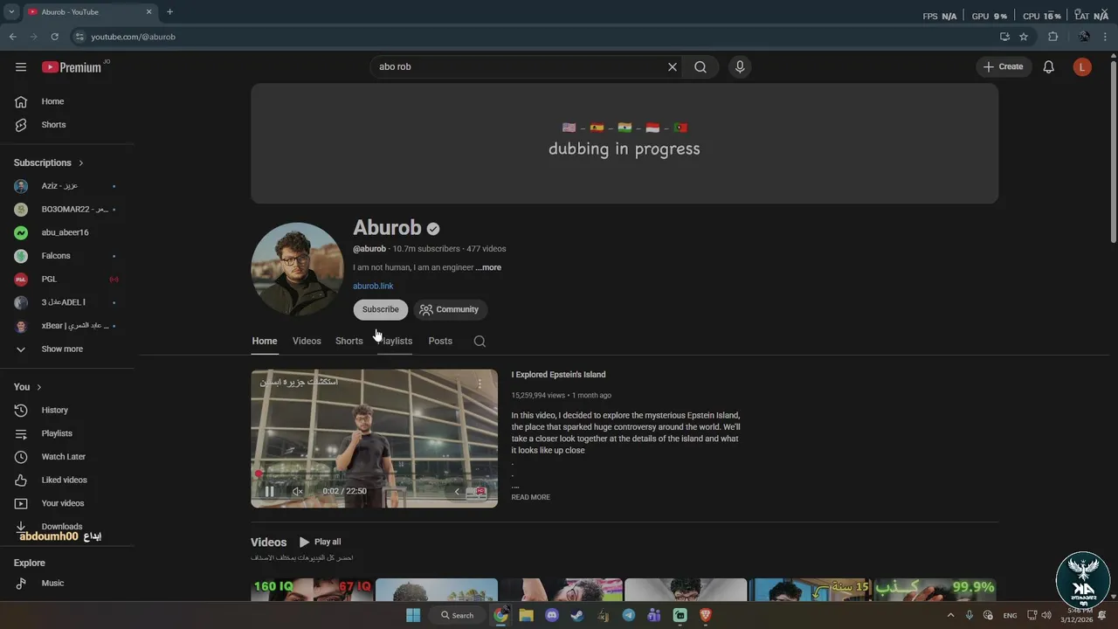Open Chrome extensions puzzle icon
1118x629 pixels.
pos(1052,37)
